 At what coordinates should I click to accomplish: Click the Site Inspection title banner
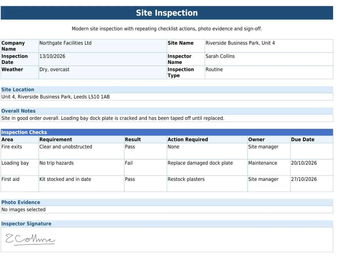click(x=167, y=13)
